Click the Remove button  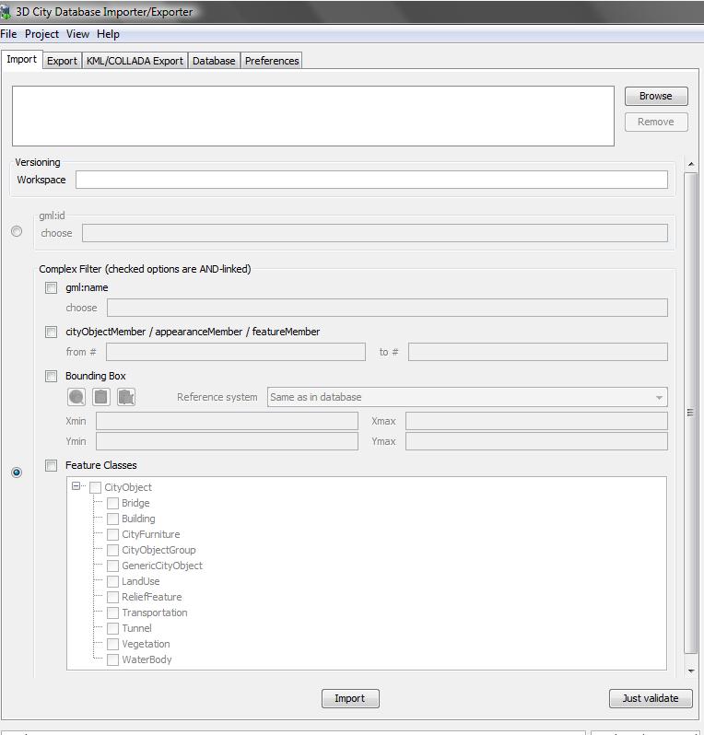point(656,122)
